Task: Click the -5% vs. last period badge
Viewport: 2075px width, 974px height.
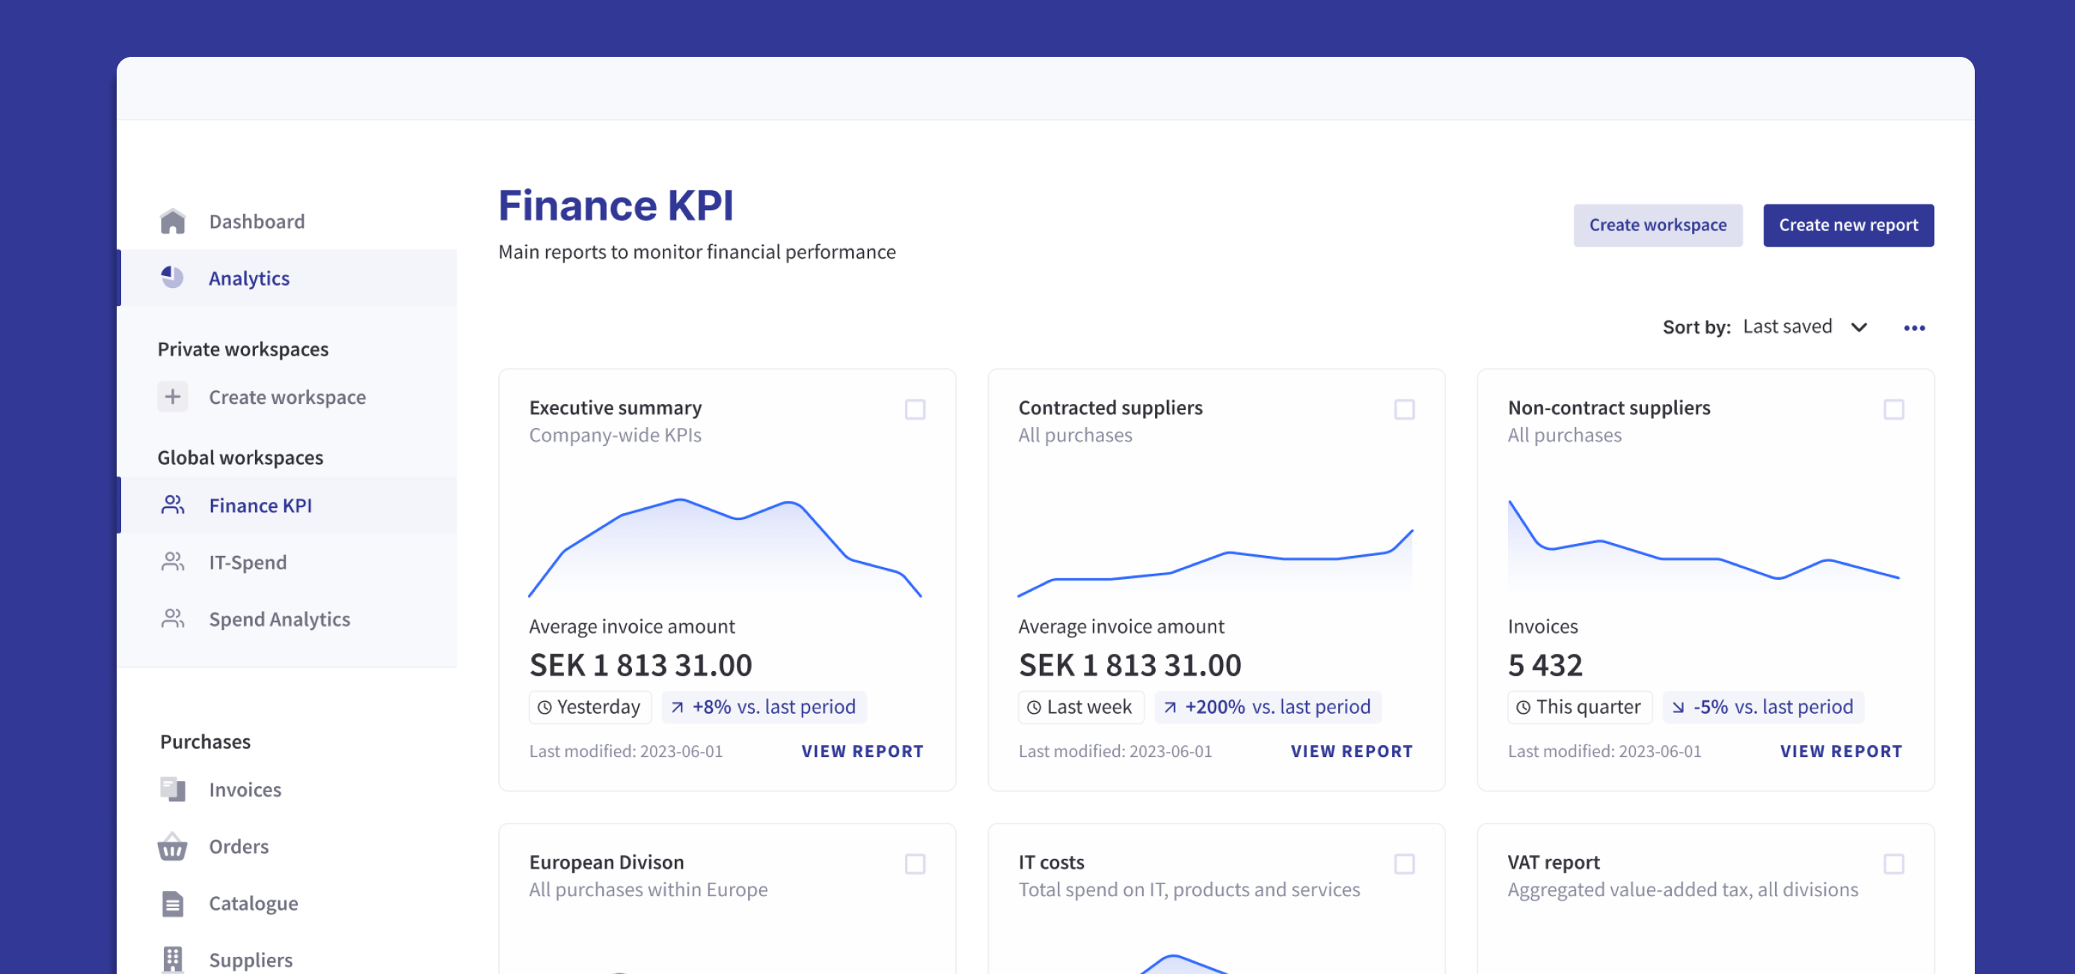Action: point(1762,706)
